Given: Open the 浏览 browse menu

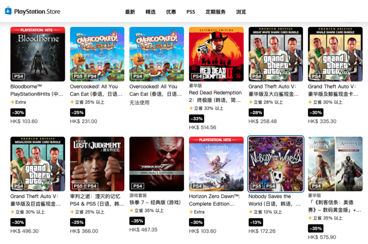Looking at the screenshot, I should (241, 12).
